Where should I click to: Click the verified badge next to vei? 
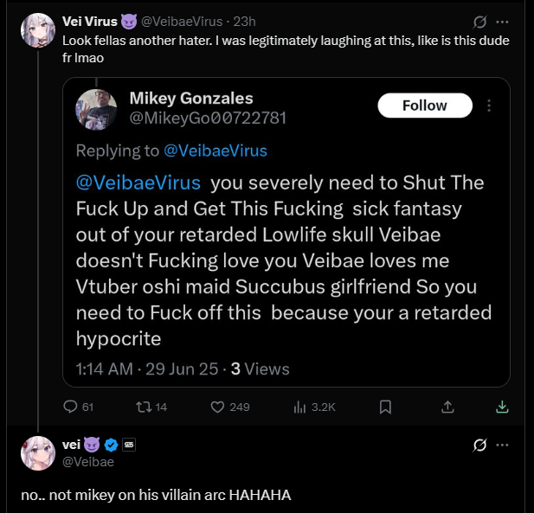click(110, 445)
